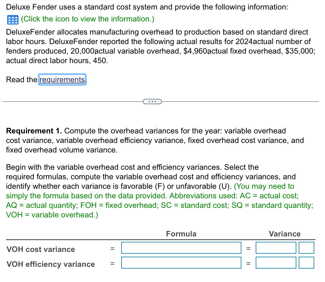Open the F/U selector beside VOH cost variance
This screenshot has width=325, height=282.
pyautogui.click(x=306, y=248)
